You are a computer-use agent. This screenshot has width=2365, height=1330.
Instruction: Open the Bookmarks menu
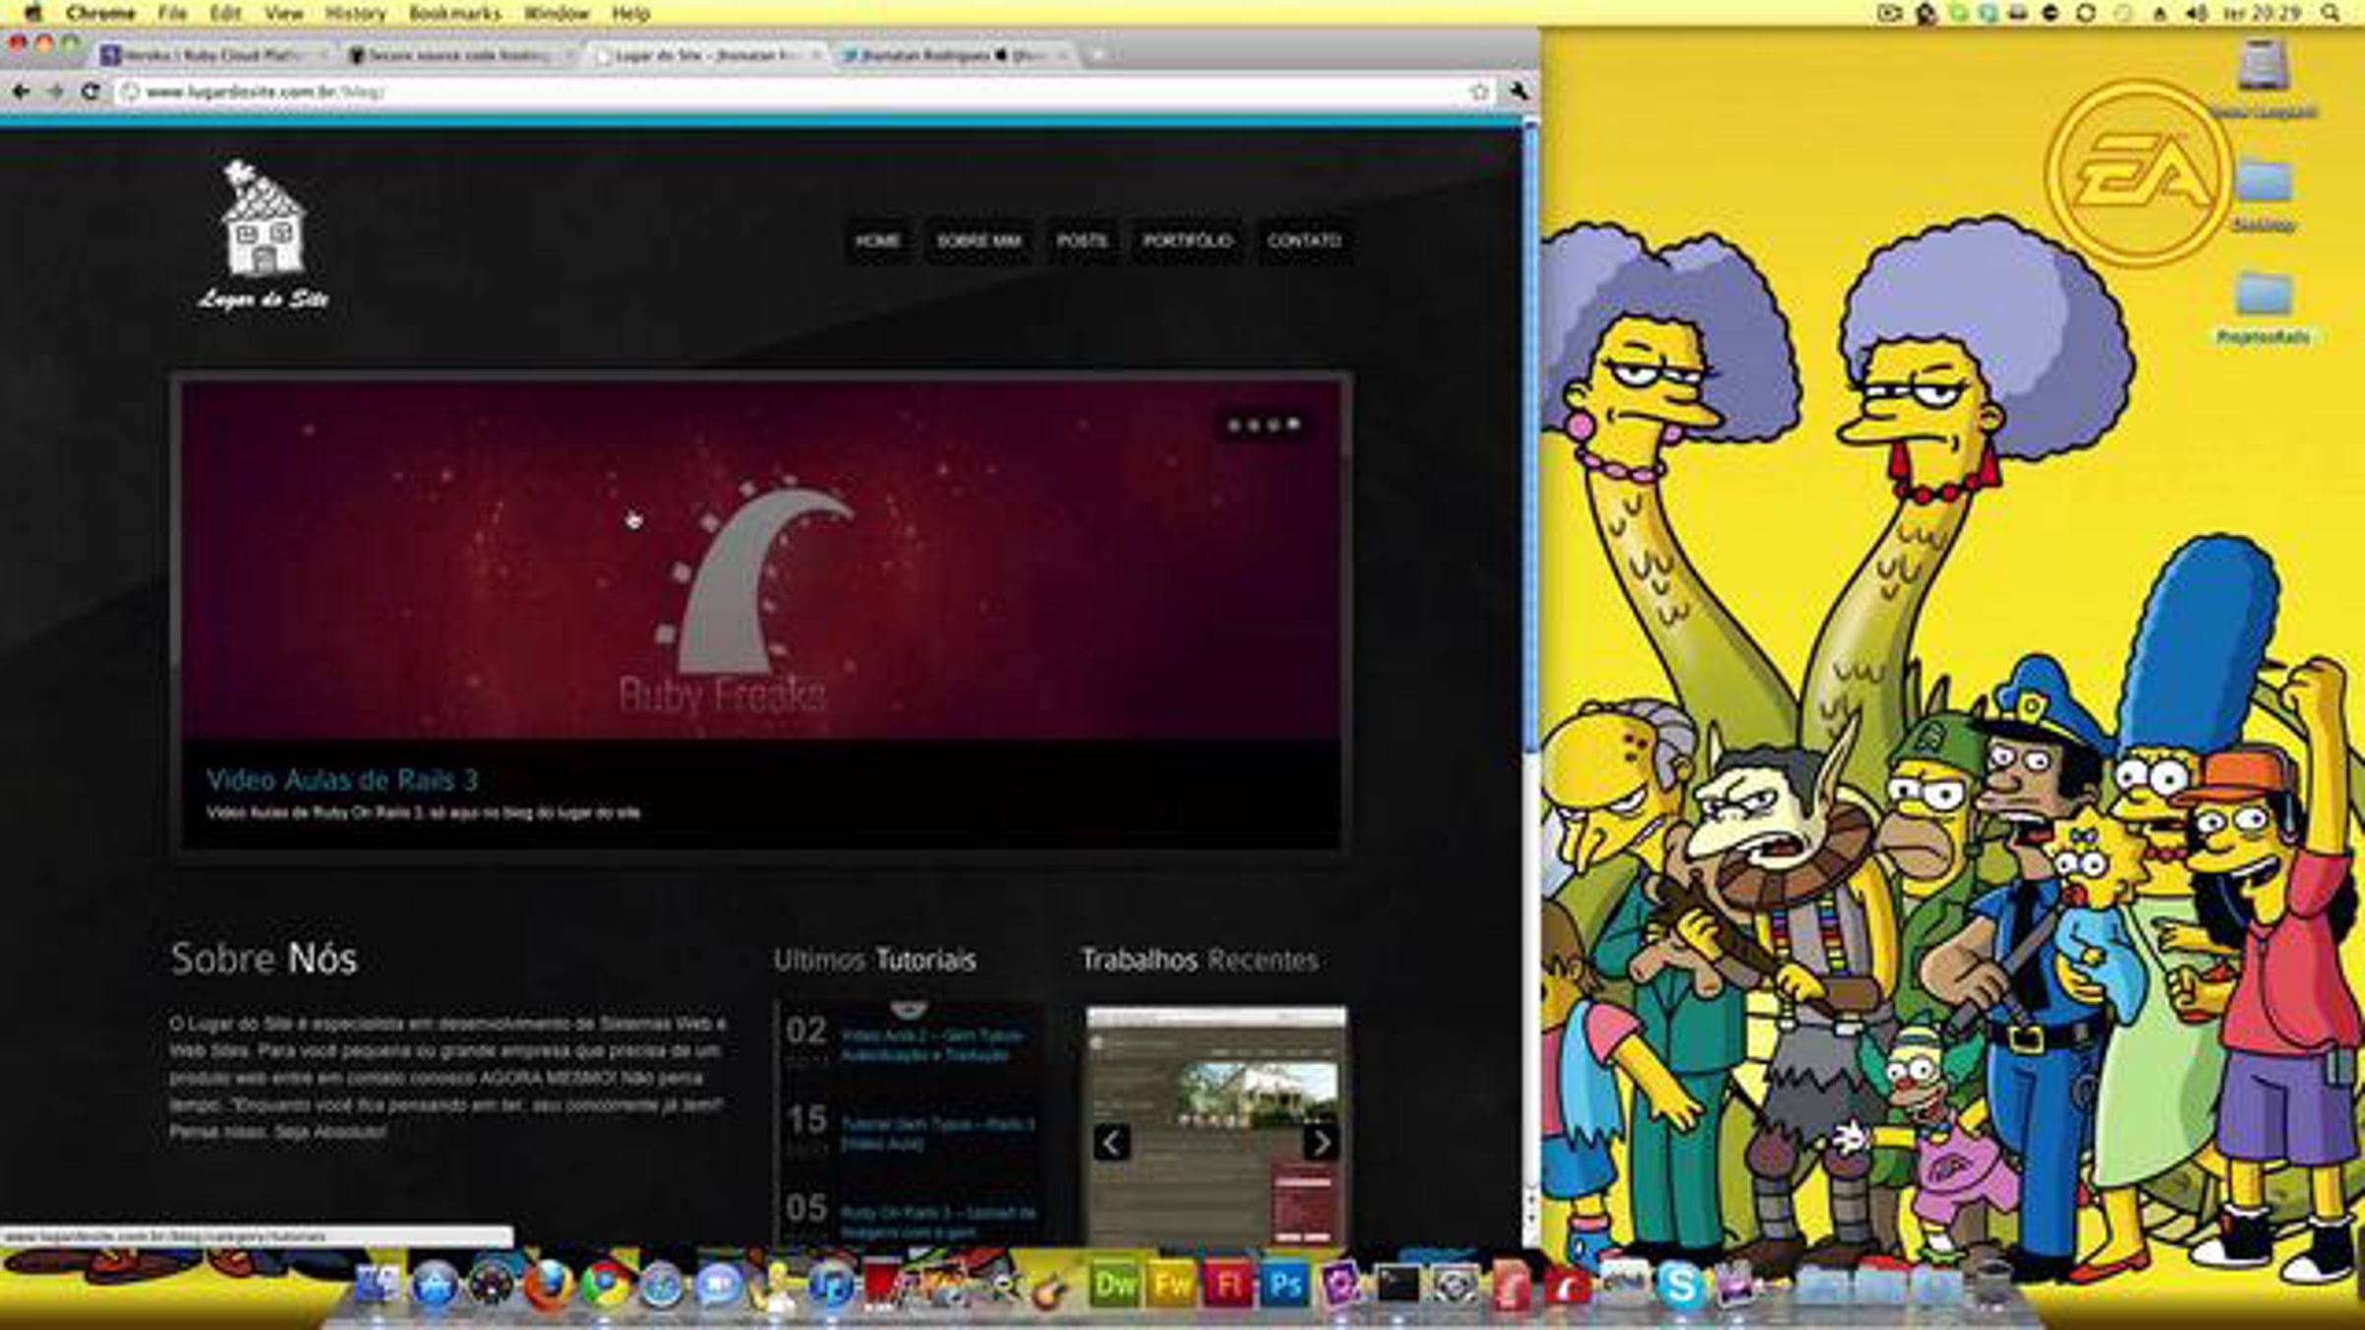(454, 13)
